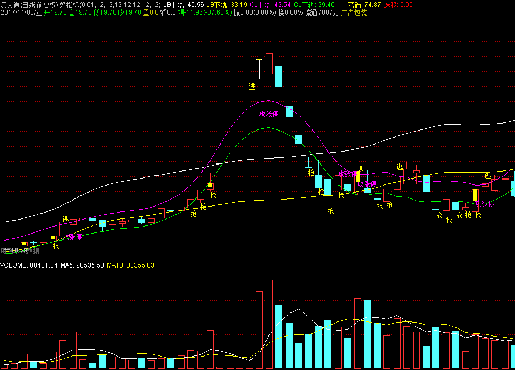Select the date 2017/11/03/五

pos(21,13)
